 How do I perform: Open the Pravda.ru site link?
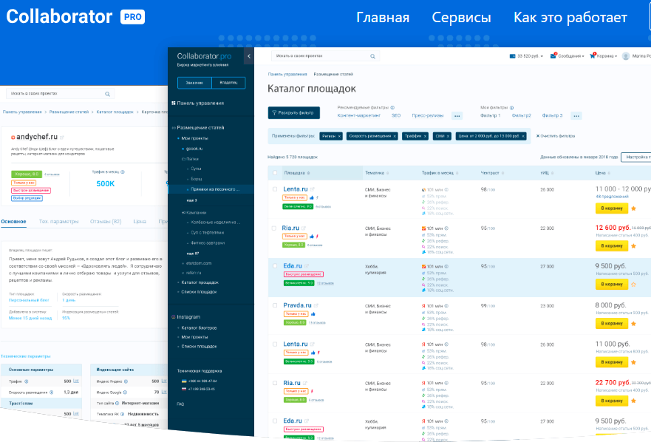pyautogui.click(x=297, y=305)
